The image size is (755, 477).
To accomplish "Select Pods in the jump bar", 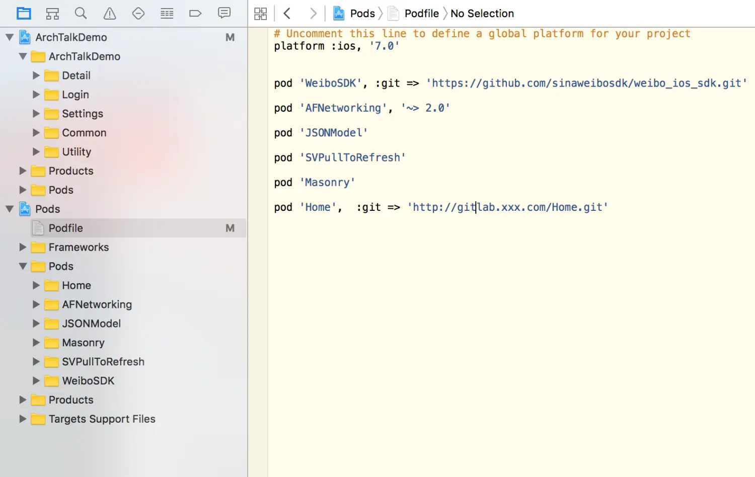I will (x=362, y=14).
